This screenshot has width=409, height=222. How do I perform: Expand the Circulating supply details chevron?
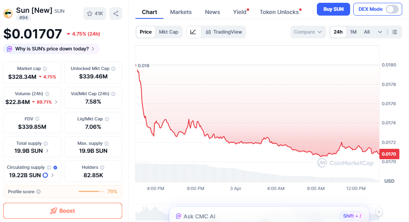click(x=52, y=175)
